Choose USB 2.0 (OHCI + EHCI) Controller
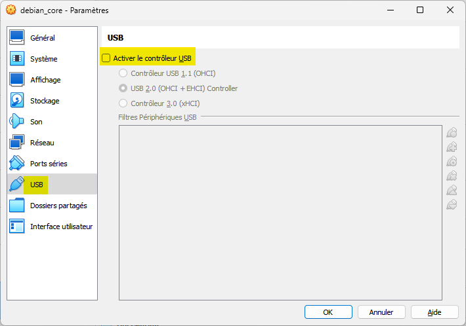 point(123,88)
